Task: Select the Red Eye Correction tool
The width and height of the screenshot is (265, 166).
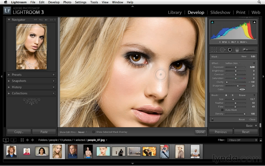Action: tap(230, 50)
